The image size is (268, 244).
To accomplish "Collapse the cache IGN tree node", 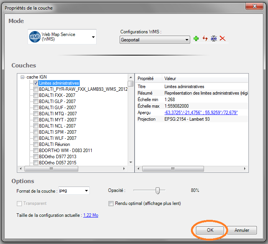I will coord(23,77).
